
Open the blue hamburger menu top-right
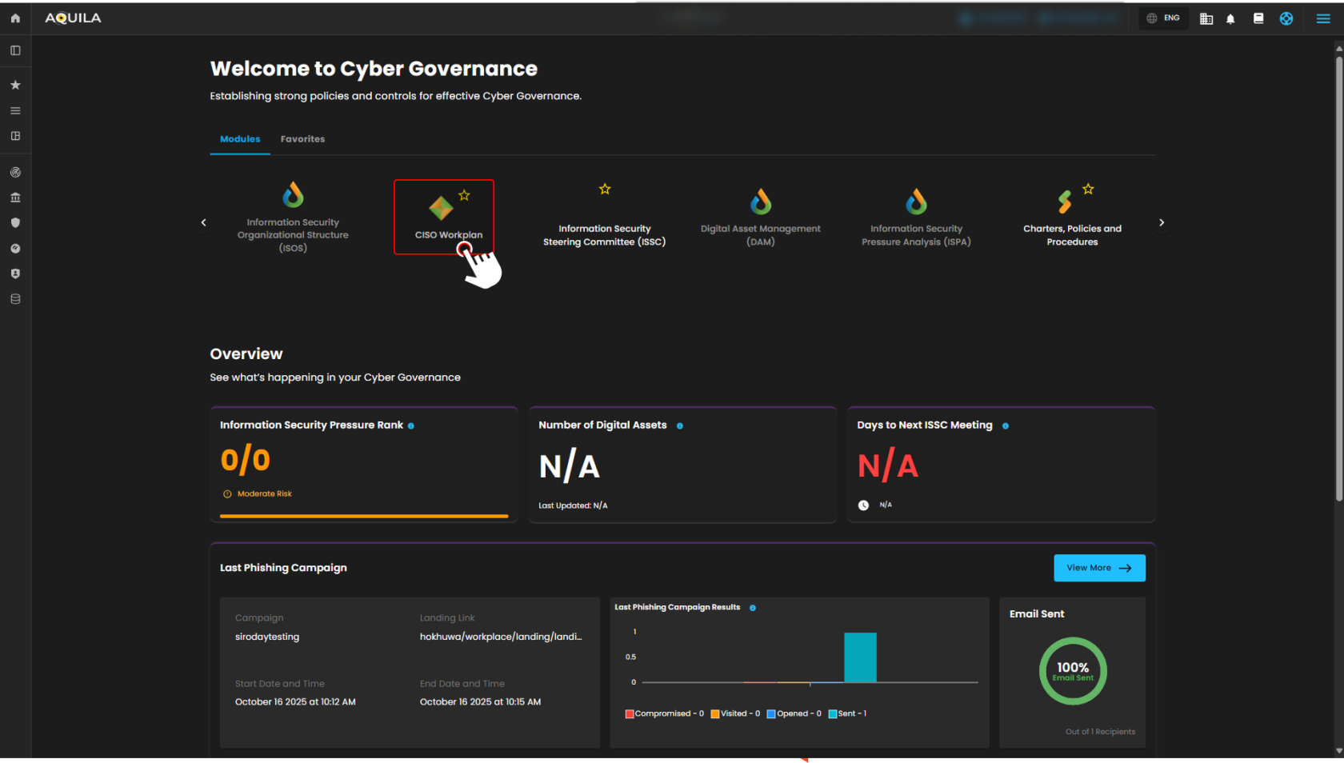(x=1323, y=18)
